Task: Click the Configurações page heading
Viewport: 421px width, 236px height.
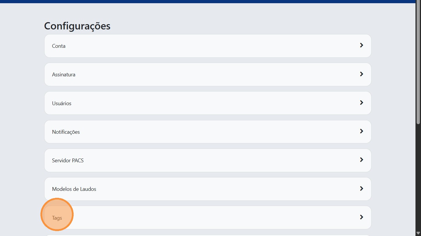Action: (x=77, y=26)
